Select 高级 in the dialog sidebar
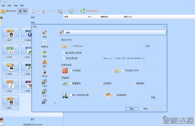195x126 pixels. 45,54
